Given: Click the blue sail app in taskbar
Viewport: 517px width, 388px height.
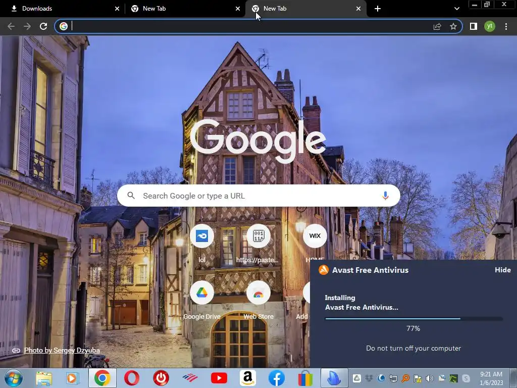Looking at the screenshot, I should pyautogui.click(x=334, y=378).
